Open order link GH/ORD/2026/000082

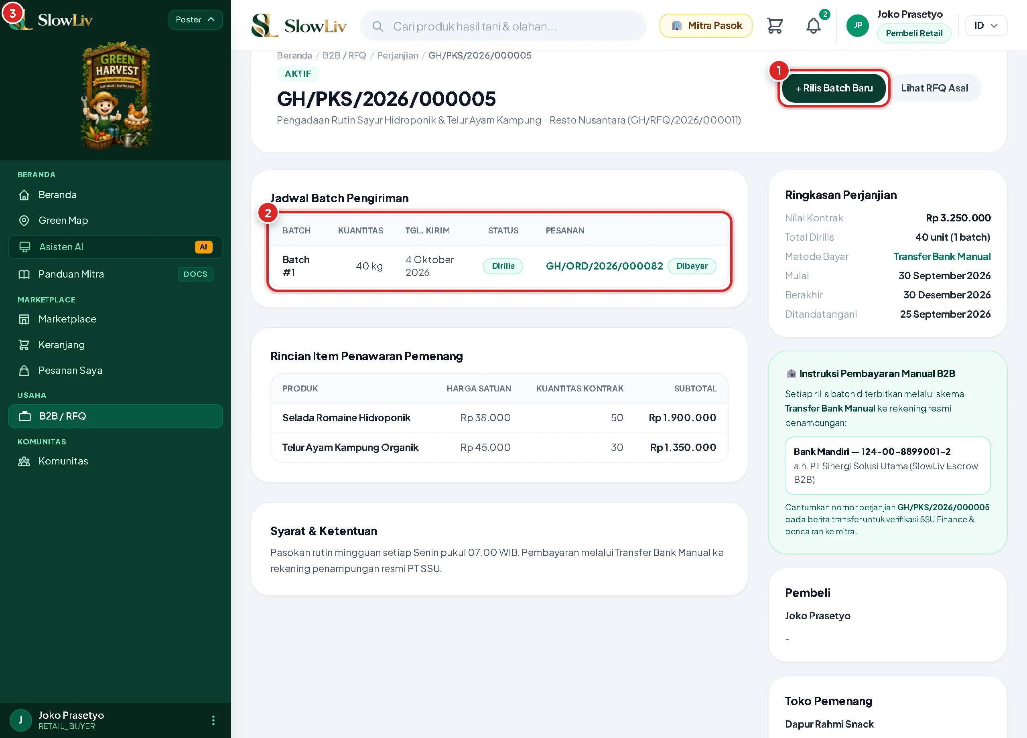604,266
